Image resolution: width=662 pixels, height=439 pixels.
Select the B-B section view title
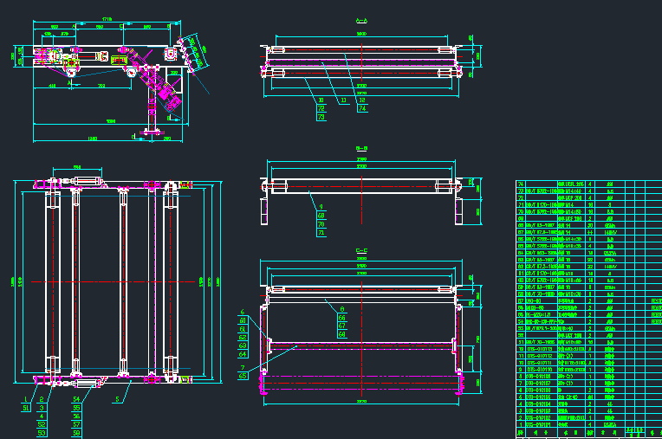[362, 148]
